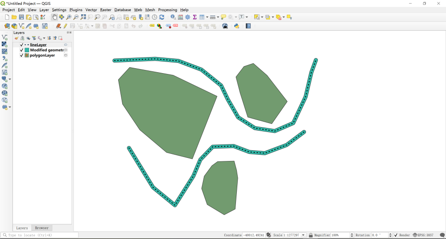Image resolution: width=446 pixels, height=239 pixels.
Task: Toggle the Render checkbox in status bar
Action: pyautogui.click(x=396, y=235)
